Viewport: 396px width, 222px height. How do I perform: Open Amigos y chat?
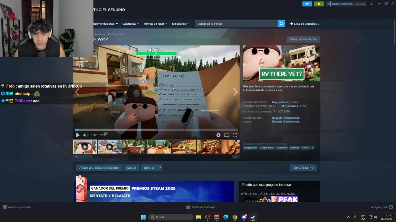coord(382,207)
